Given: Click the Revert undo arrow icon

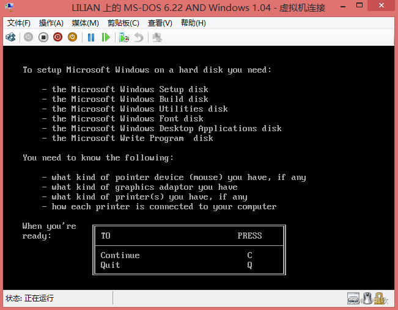Looking at the screenshot, I should pyautogui.click(x=139, y=37).
